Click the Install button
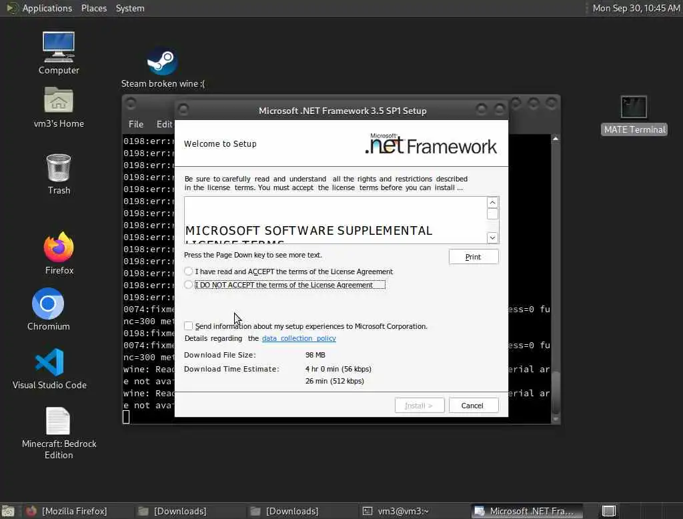 420,406
